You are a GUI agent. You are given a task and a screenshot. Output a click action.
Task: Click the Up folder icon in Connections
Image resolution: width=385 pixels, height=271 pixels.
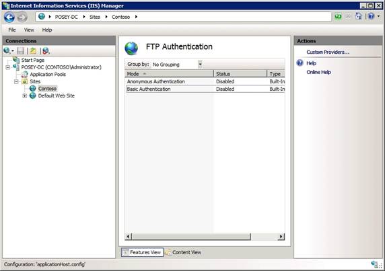33,50
